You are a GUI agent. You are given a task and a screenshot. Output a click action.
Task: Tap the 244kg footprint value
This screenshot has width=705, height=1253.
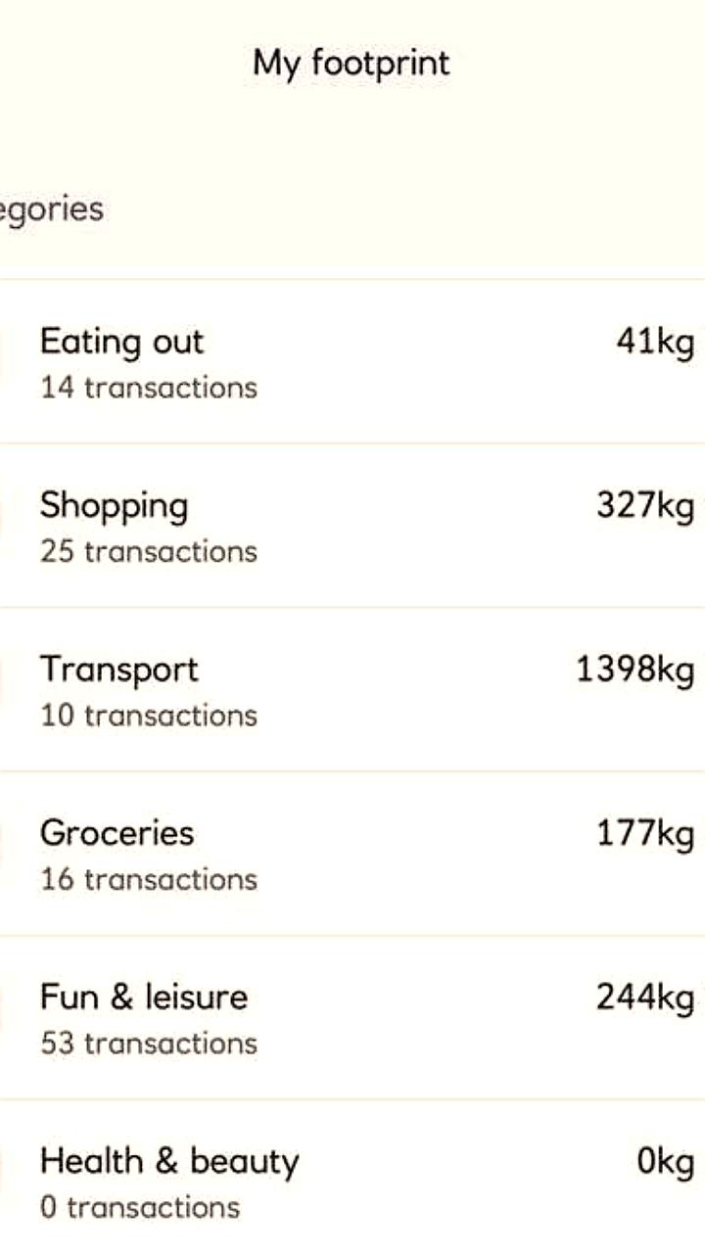[x=645, y=998]
